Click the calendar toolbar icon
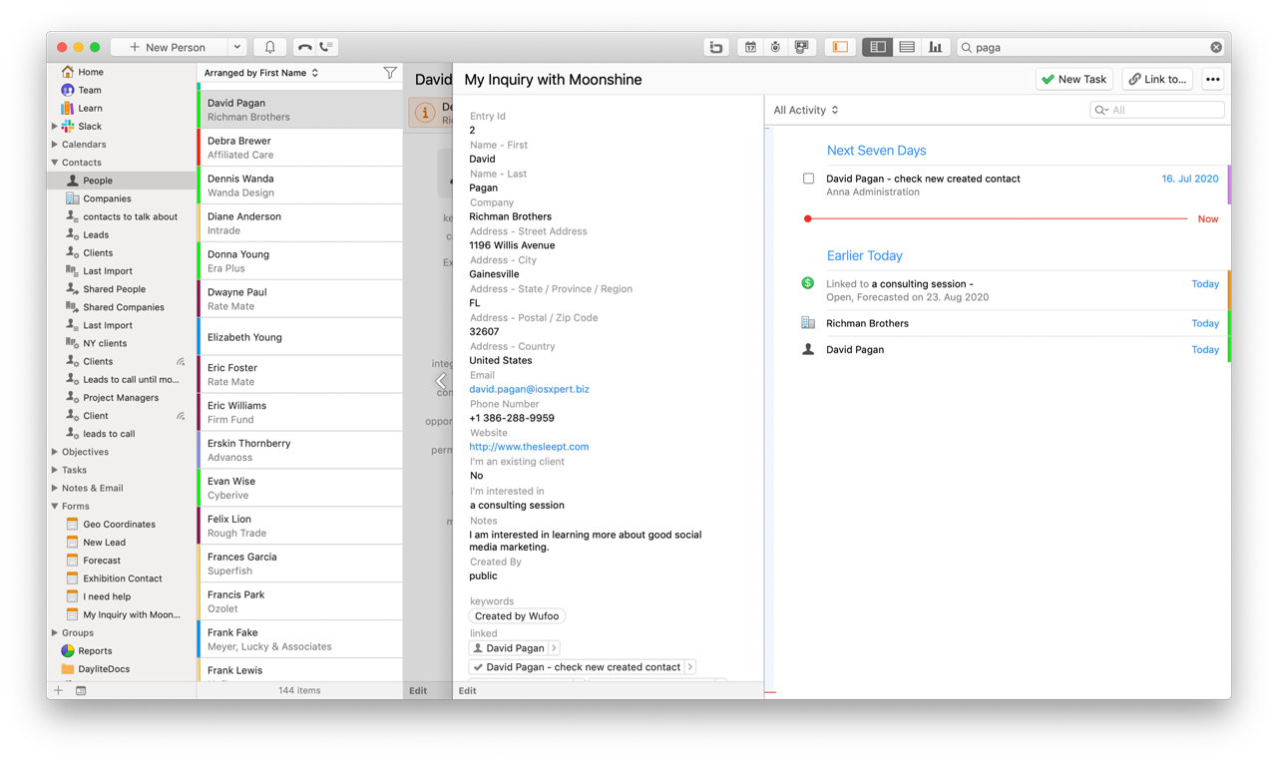Screen dimensions: 1277x760 pyautogui.click(x=750, y=47)
